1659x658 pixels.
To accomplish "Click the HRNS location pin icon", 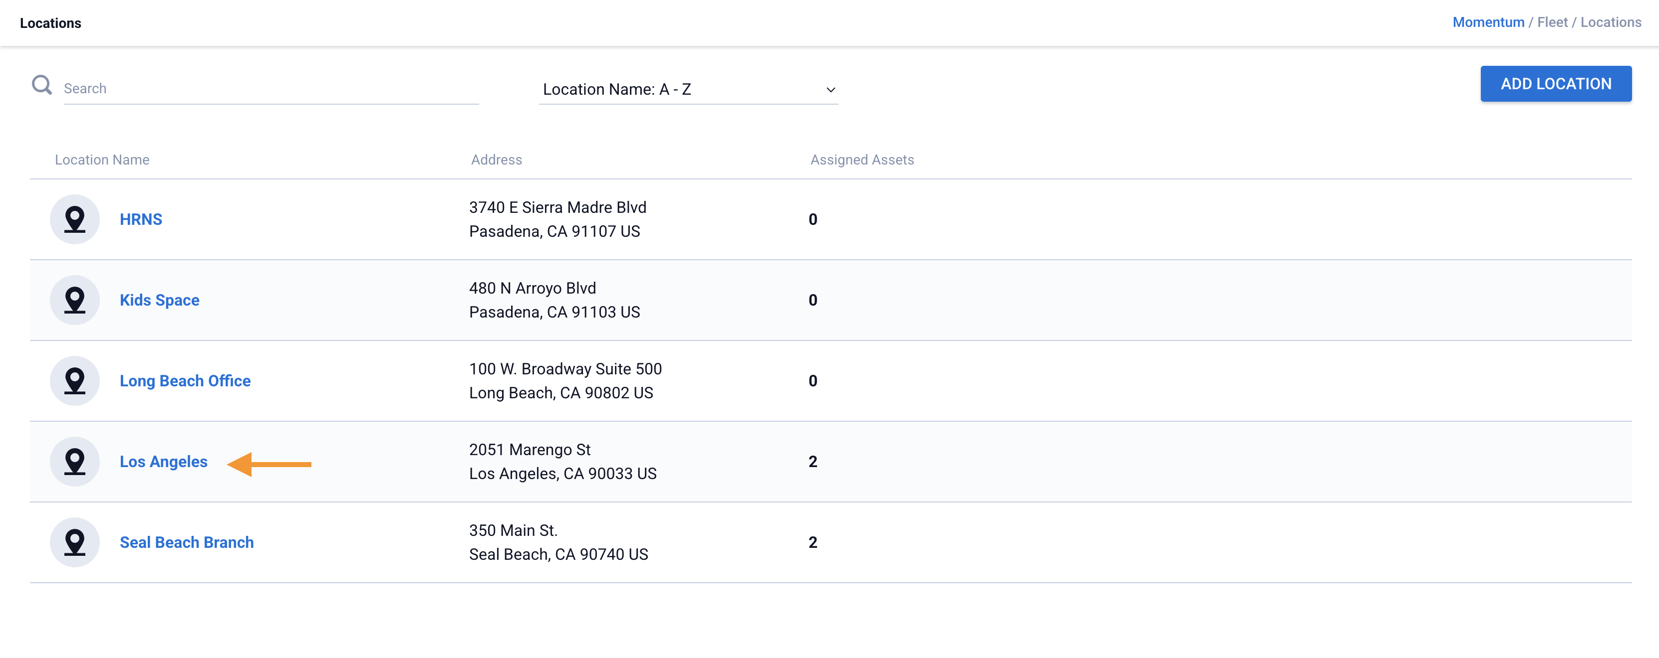I will pyautogui.click(x=75, y=219).
